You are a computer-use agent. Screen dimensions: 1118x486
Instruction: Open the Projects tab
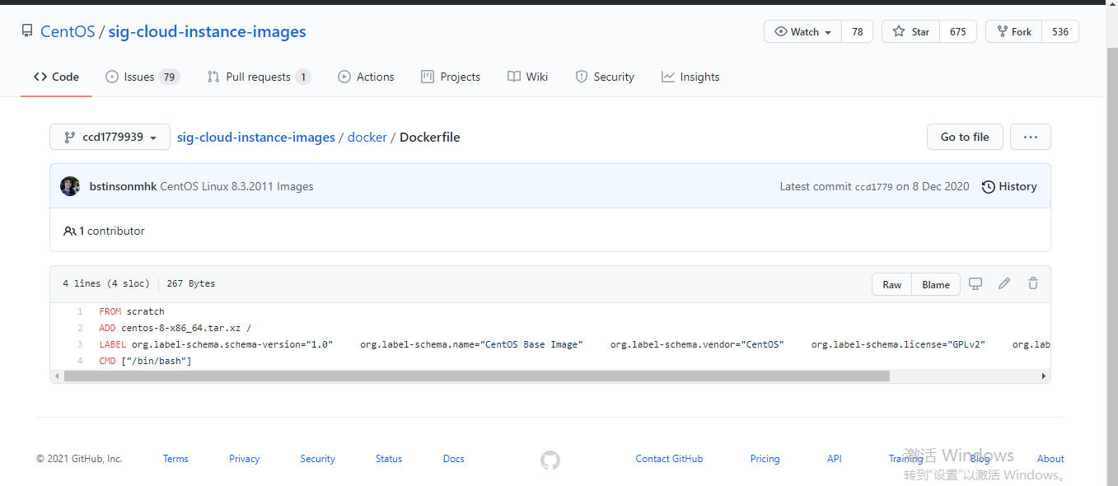click(x=451, y=77)
